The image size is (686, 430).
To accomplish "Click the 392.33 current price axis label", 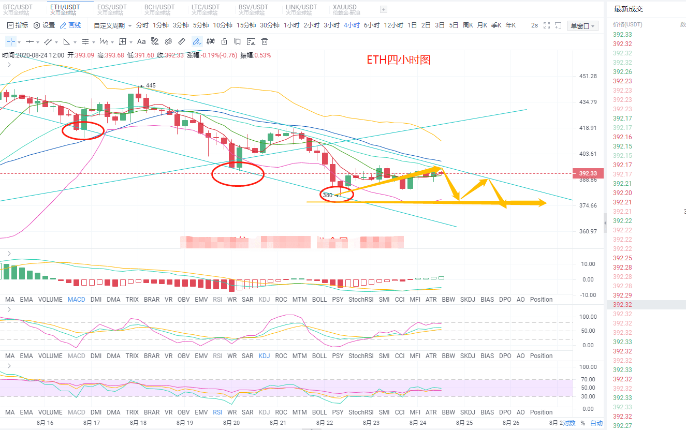I will point(588,174).
